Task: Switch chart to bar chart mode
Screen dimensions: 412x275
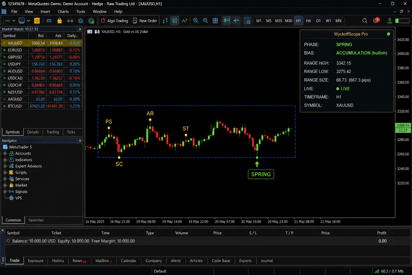Action: [x=165, y=21]
